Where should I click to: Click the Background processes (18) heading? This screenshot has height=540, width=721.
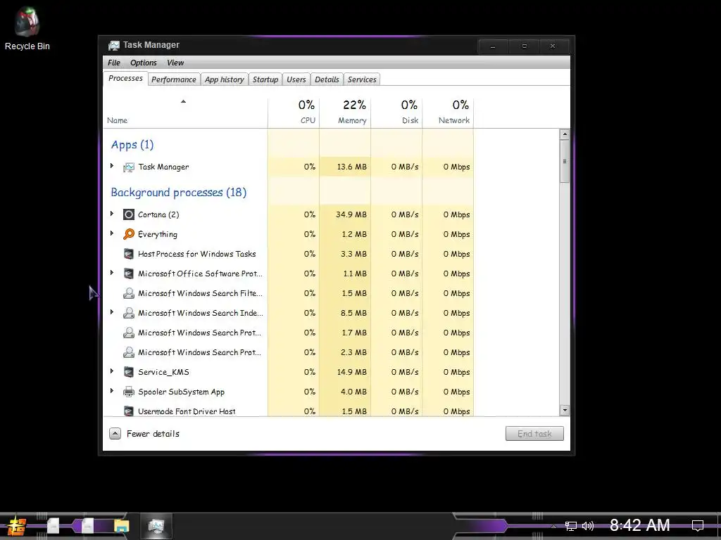178,193
